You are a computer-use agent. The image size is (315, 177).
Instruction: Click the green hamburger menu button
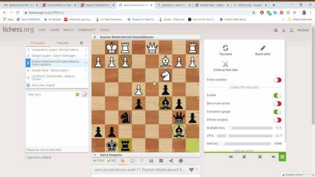282,157
